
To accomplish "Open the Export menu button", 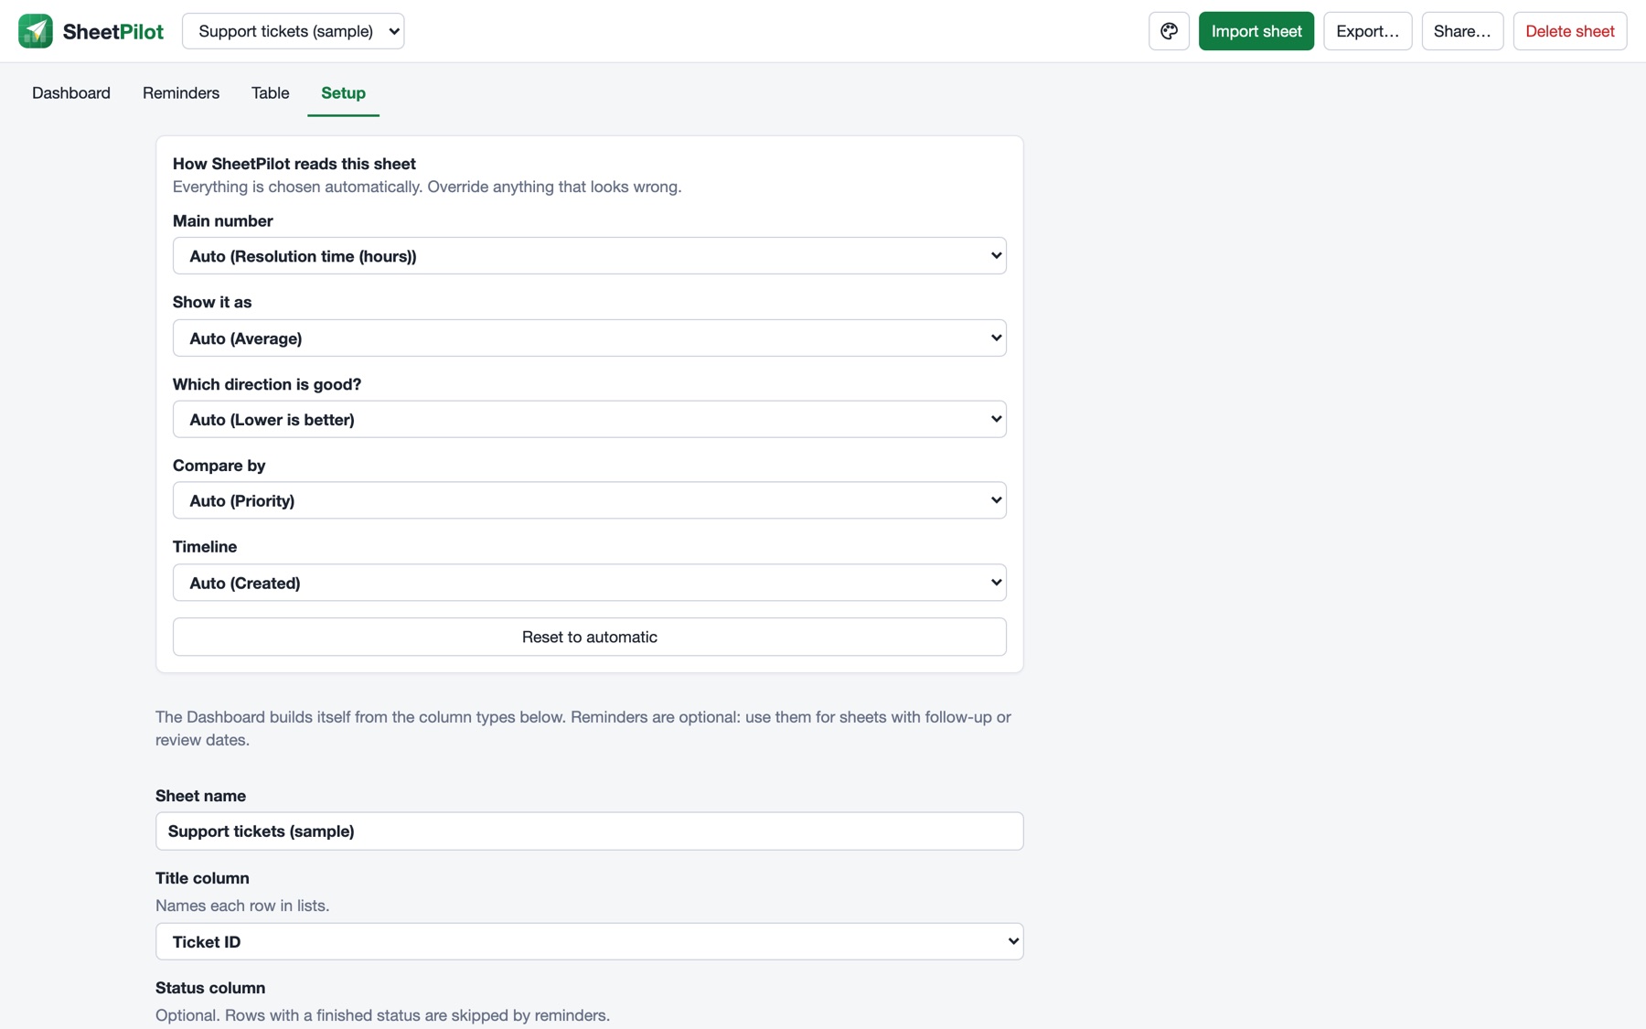I will [x=1368, y=31].
